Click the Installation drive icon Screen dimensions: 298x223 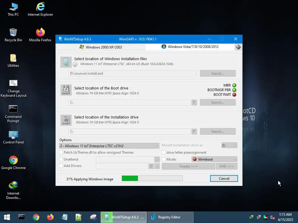tap(66, 120)
